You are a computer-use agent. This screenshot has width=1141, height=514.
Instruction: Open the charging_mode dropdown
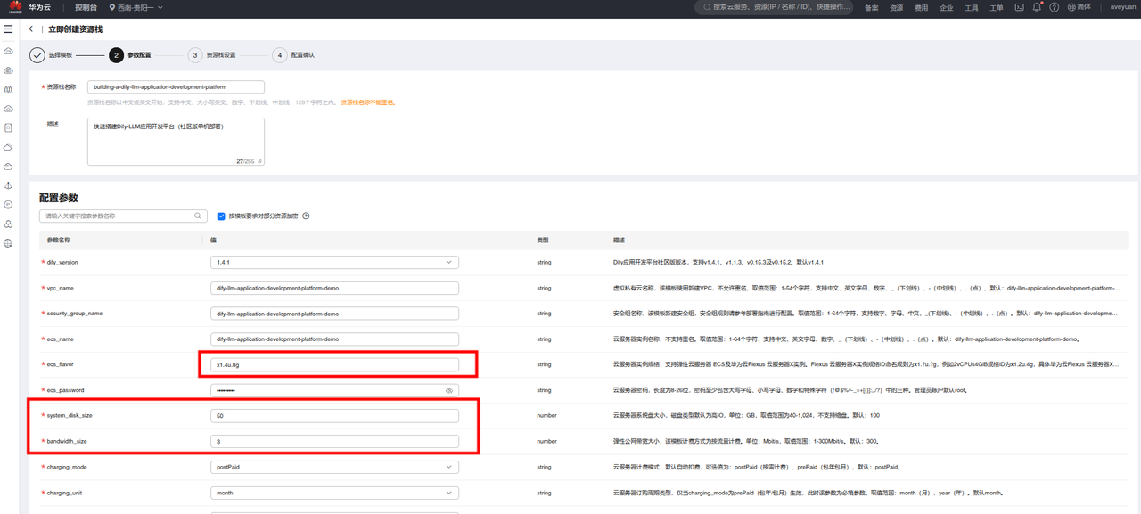(448, 467)
